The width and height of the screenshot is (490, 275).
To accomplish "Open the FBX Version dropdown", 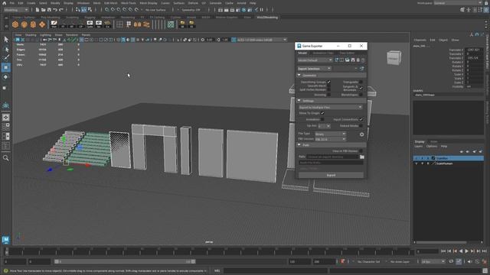I will tap(330, 139).
